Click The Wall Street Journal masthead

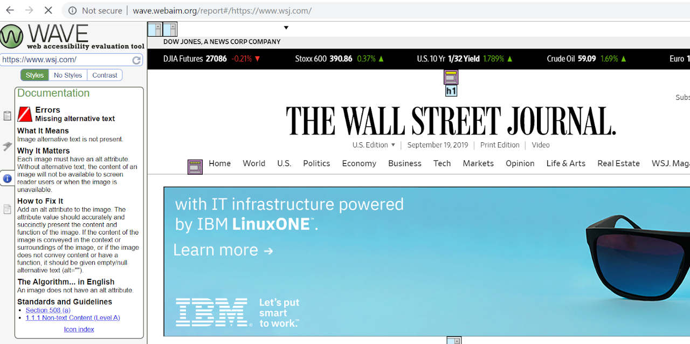(451, 121)
